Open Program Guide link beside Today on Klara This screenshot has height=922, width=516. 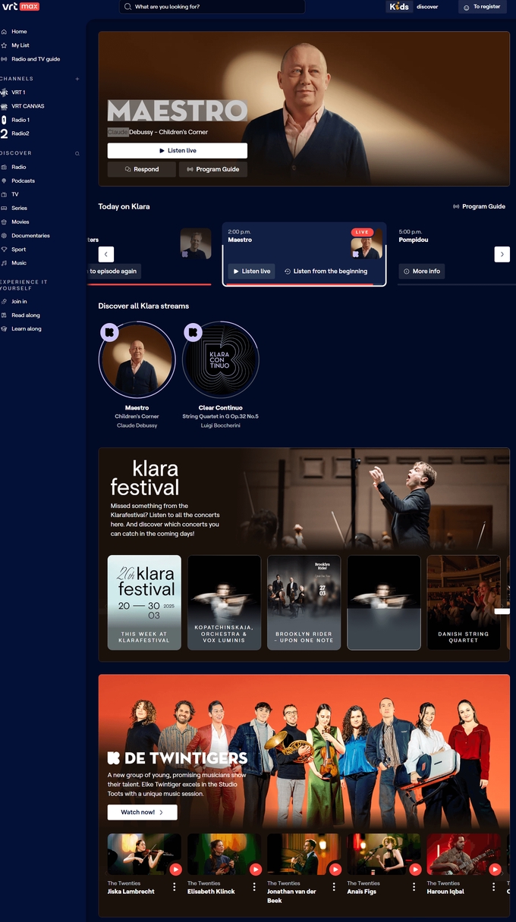pyautogui.click(x=479, y=206)
